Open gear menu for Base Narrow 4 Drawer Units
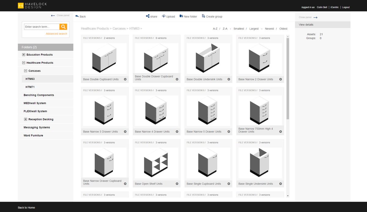This screenshot has width=367, height=212. pyautogui.click(x=177, y=132)
